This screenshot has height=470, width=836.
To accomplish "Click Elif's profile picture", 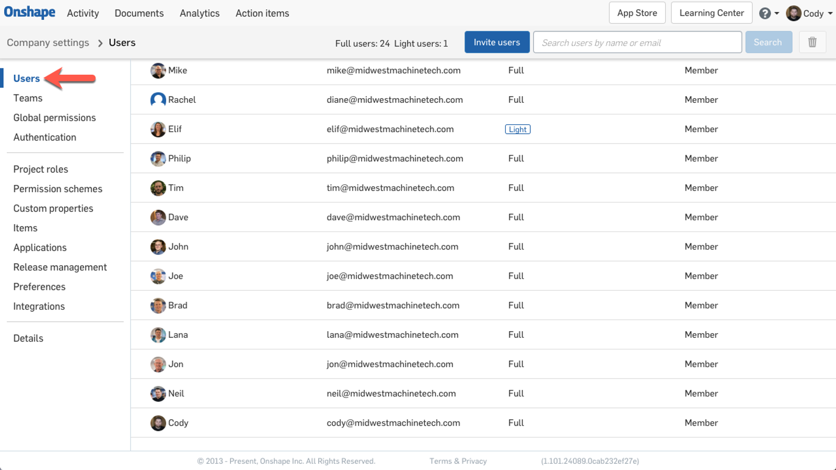I will tap(158, 129).
